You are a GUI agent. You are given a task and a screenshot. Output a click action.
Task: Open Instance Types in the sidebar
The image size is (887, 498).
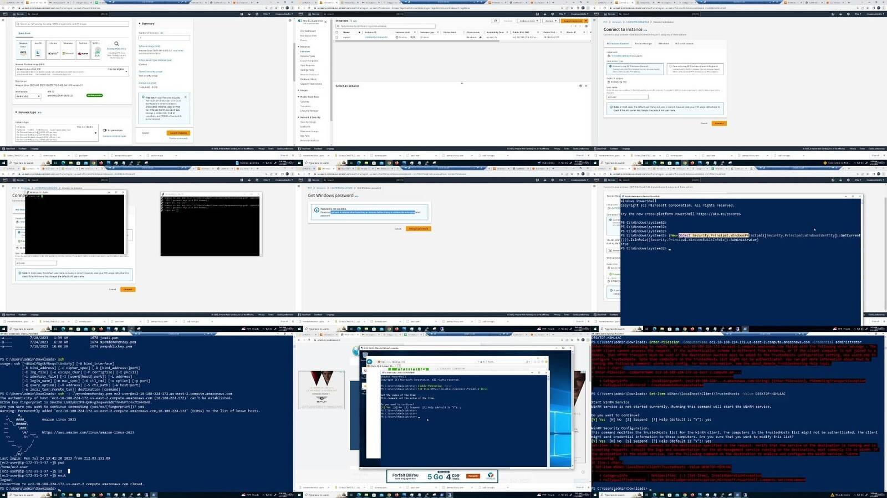307,56
